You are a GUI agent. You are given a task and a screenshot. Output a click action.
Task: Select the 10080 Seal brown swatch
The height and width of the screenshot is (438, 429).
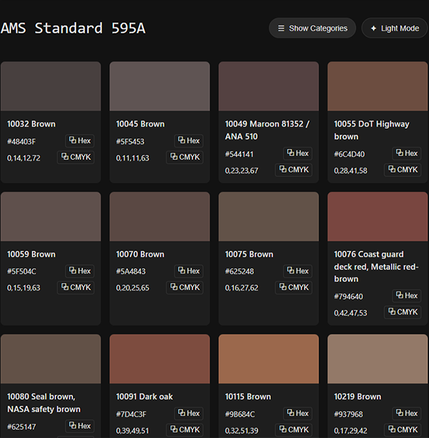[51, 359]
